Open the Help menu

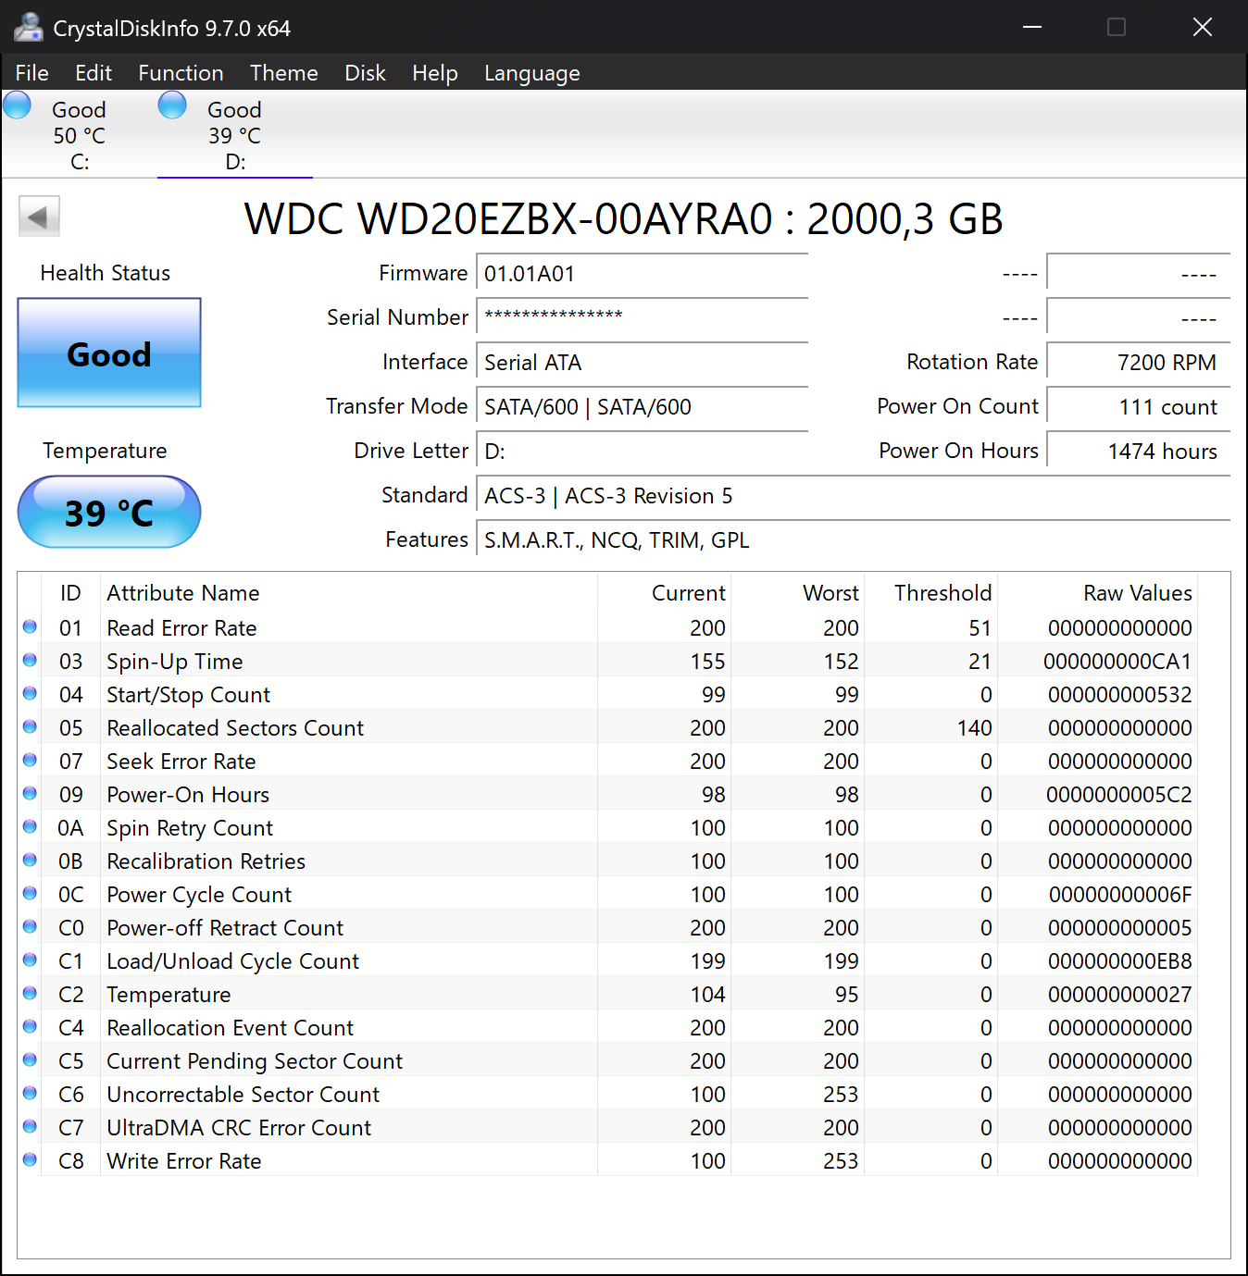click(x=435, y=73)
